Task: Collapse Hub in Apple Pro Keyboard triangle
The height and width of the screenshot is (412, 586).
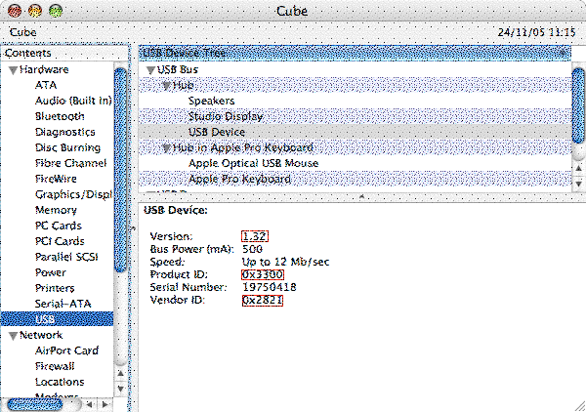Action: click(x=166, y=148)
